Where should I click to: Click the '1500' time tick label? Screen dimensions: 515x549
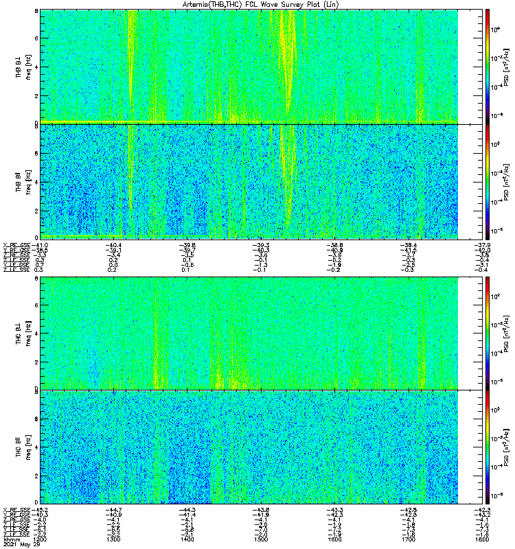point(261,539)
